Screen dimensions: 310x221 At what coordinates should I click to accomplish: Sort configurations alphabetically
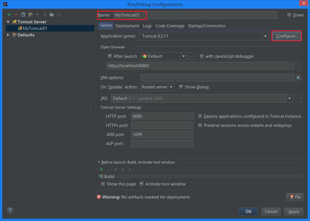click(59, 15)
